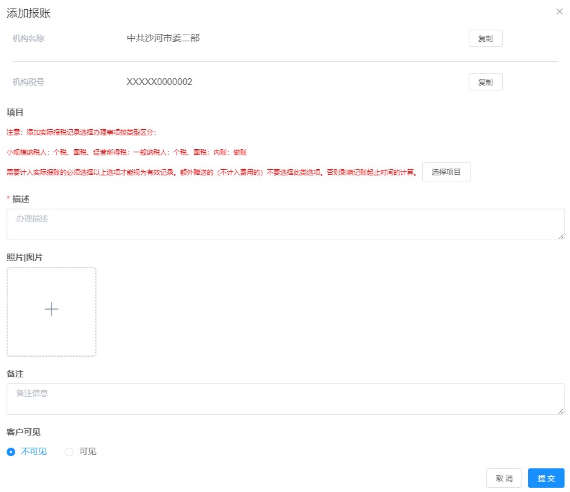The height and width of the screenshot is (492, 570).
Task: Click the 需要计入实际报账 warning line
Action: [x=212, y=172]
